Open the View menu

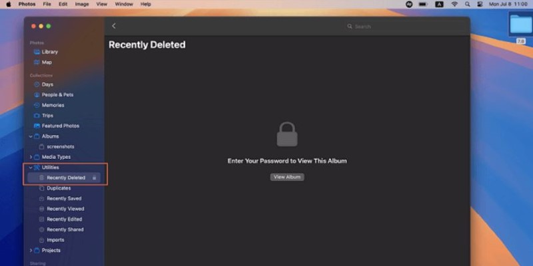(102, 5)
